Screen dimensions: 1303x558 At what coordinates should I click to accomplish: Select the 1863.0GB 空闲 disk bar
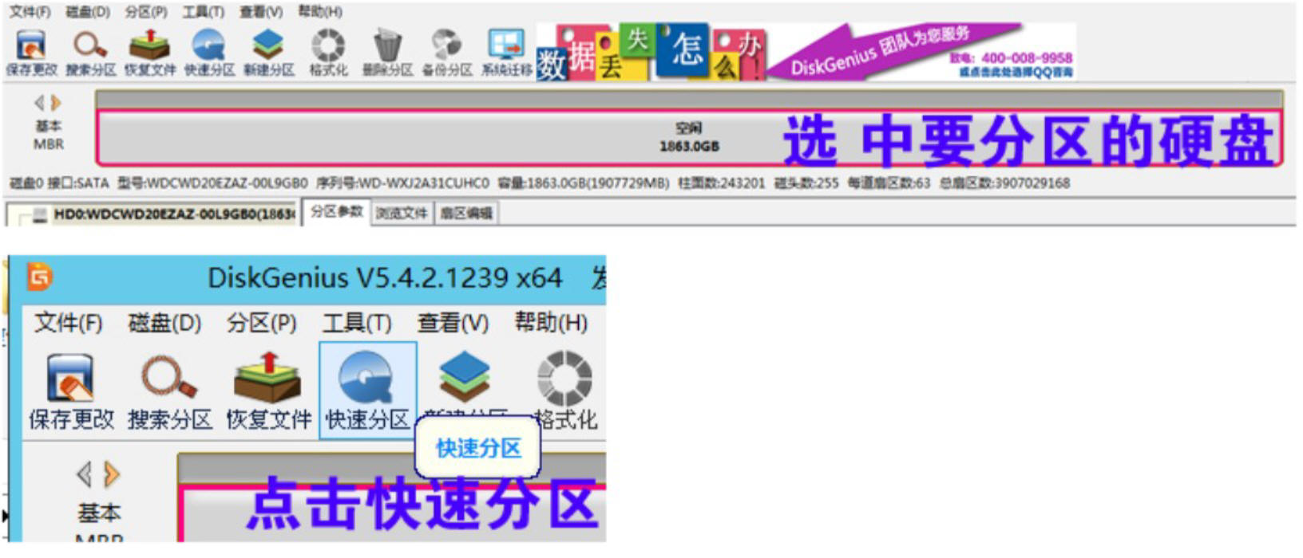coord(688,138)
